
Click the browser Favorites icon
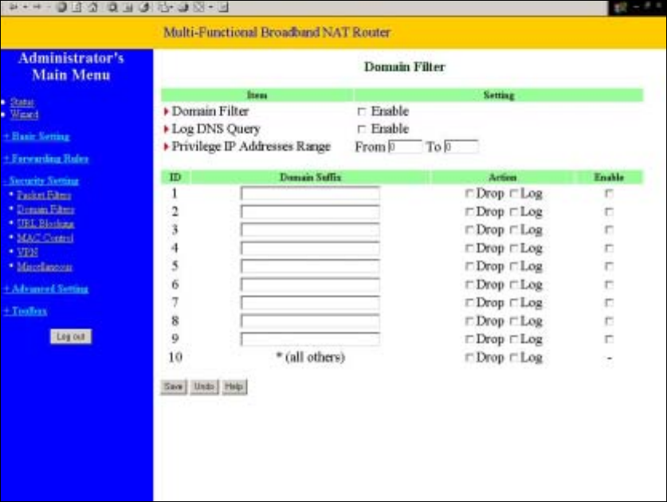[x=128, y=7]
